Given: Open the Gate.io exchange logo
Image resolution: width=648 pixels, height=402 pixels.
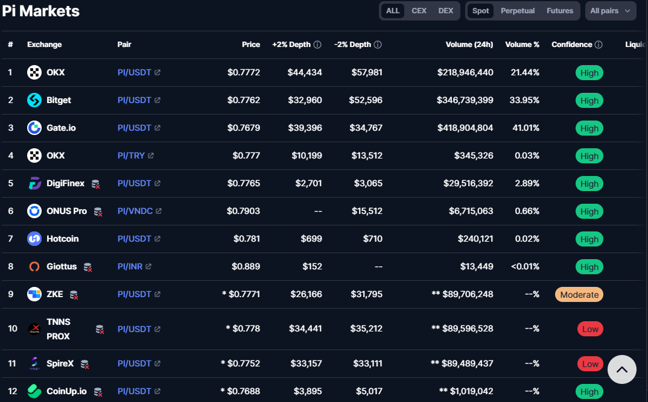Looking at the screenshot, I should 34,128.
